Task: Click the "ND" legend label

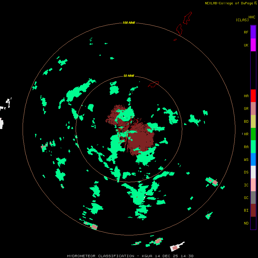Action: 246,223
